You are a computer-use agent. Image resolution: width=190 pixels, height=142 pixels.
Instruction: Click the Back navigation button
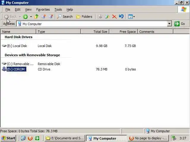[x=11, y=17]
